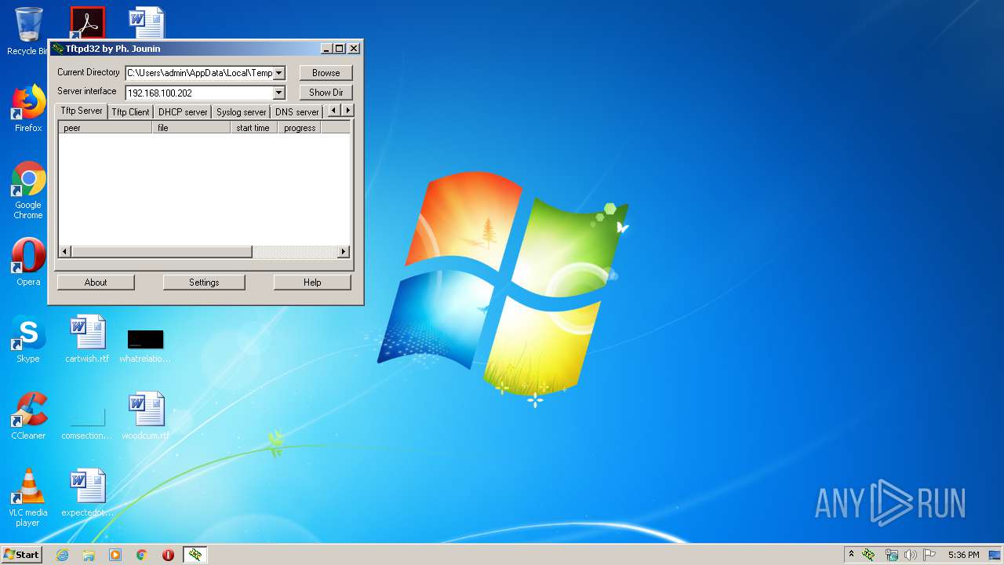Select the cartwish.rtf document icon
The height and width of the screenshot is (565, 1004).
[x=87, y=338]
